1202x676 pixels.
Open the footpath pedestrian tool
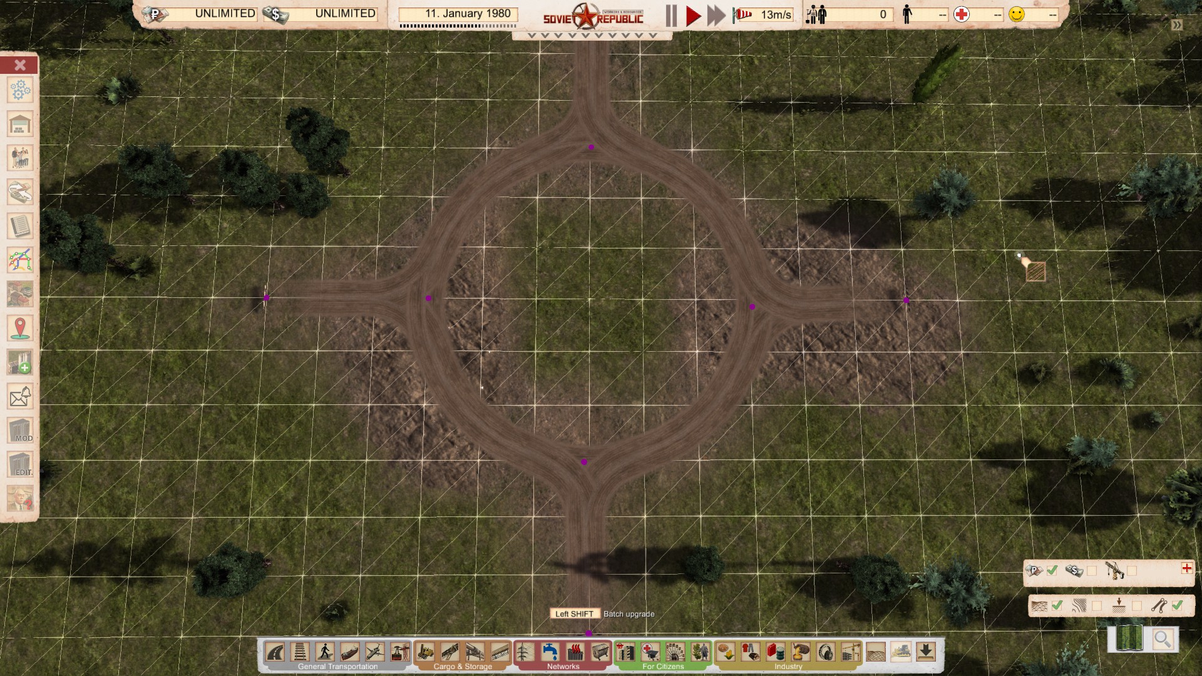point(324,652)
